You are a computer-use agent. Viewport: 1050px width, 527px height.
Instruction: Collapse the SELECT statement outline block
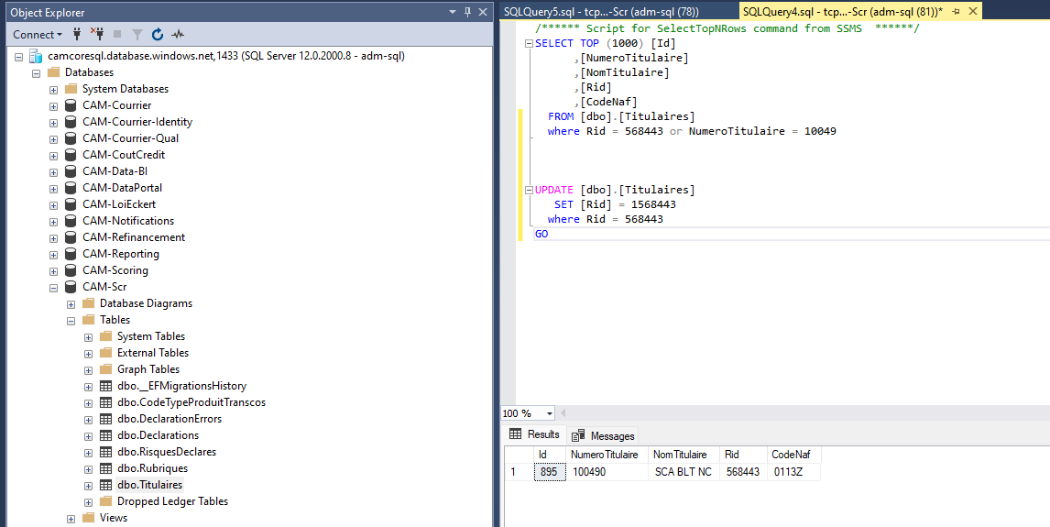(528, 43)
